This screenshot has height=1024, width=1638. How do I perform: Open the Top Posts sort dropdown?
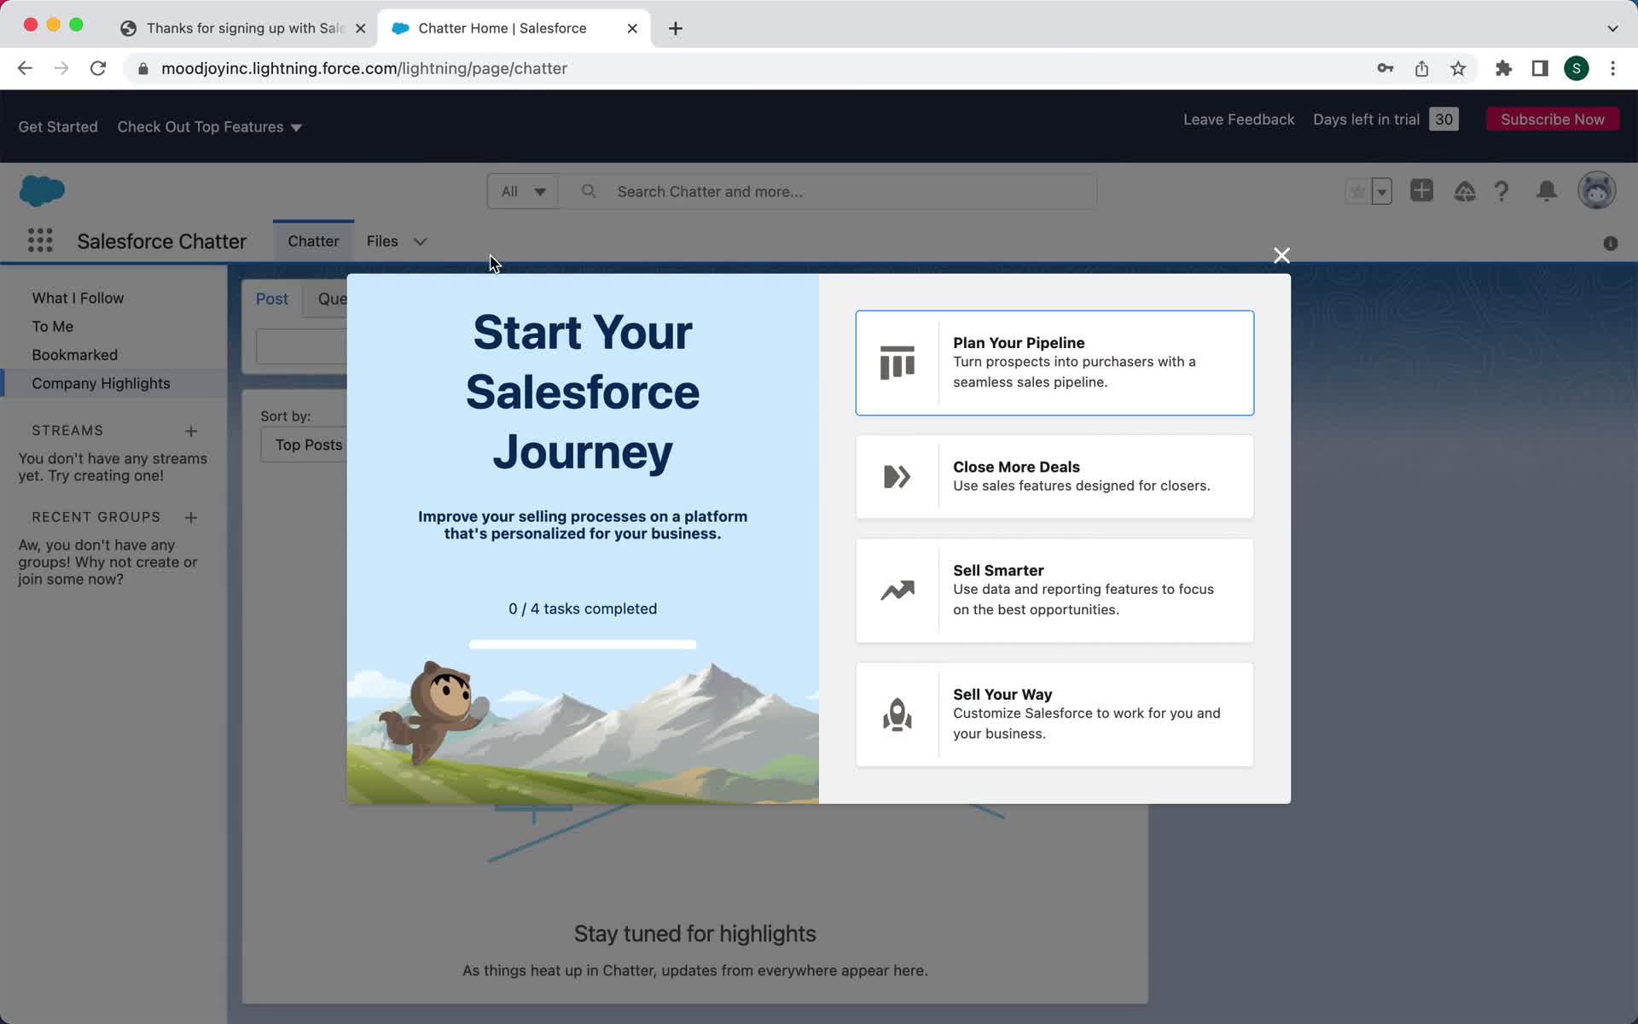tap(304, 445)
